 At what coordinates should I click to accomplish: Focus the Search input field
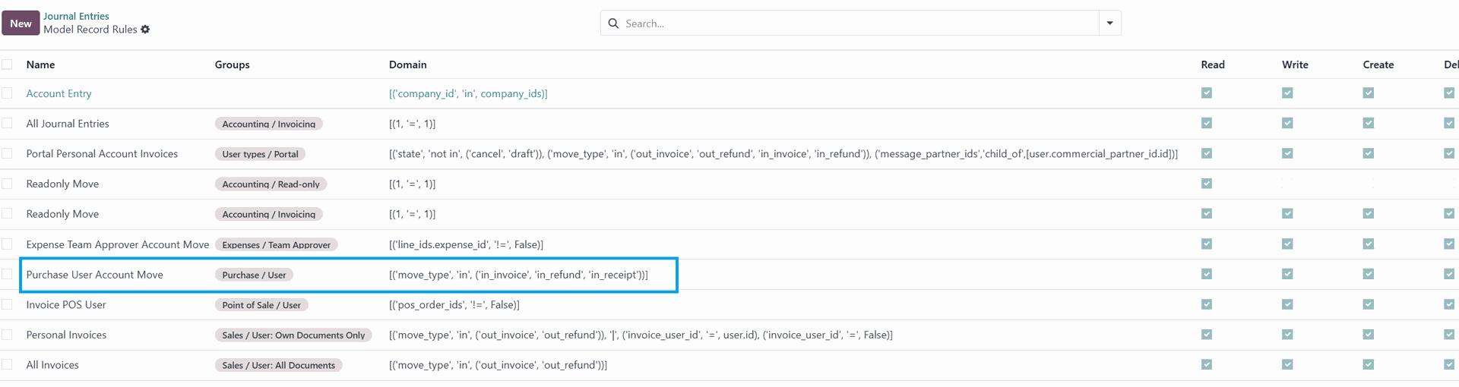pyautogui.click(x=859, y=24)
